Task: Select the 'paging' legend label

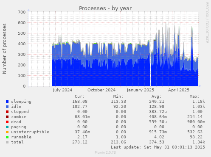Action: (x=19, y=127)
